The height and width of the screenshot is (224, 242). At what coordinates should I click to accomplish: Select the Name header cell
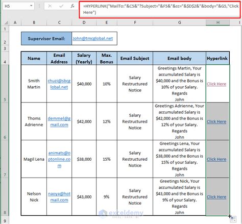(34, 58)
